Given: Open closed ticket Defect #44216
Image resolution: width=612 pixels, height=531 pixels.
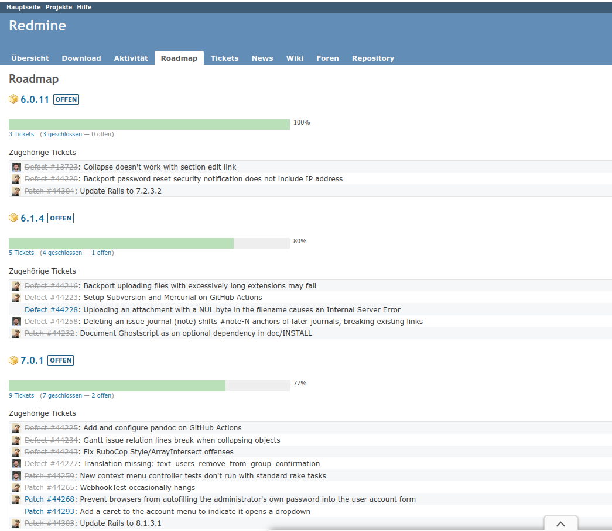Looking at the screenshot, I should (52, 286).
